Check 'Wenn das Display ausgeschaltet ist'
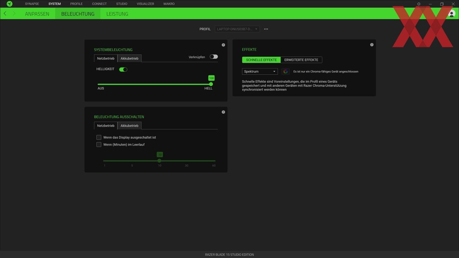 (99, 137)
